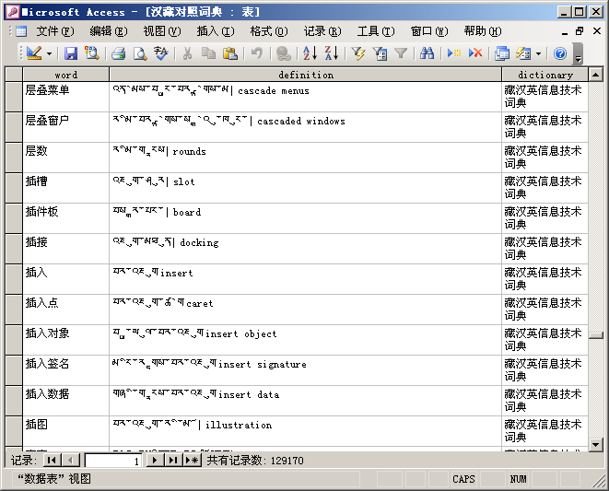Open the 帮助(H) menu
This screenshot has height=491, width=609.
click(483, 31)
